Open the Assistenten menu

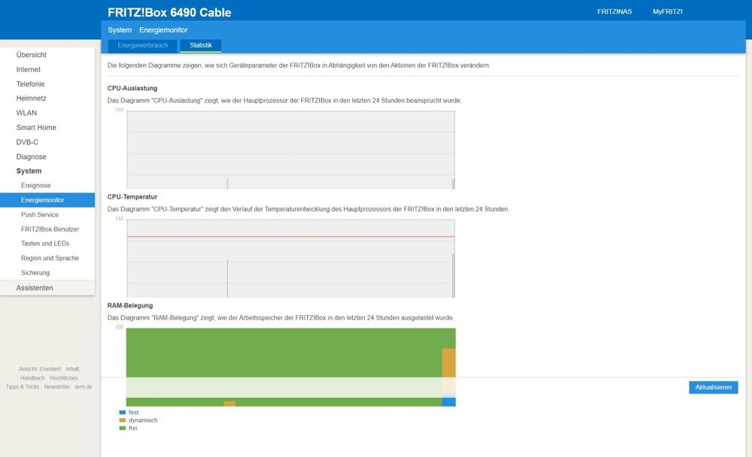pyautogui.click(x=35, y=288)
